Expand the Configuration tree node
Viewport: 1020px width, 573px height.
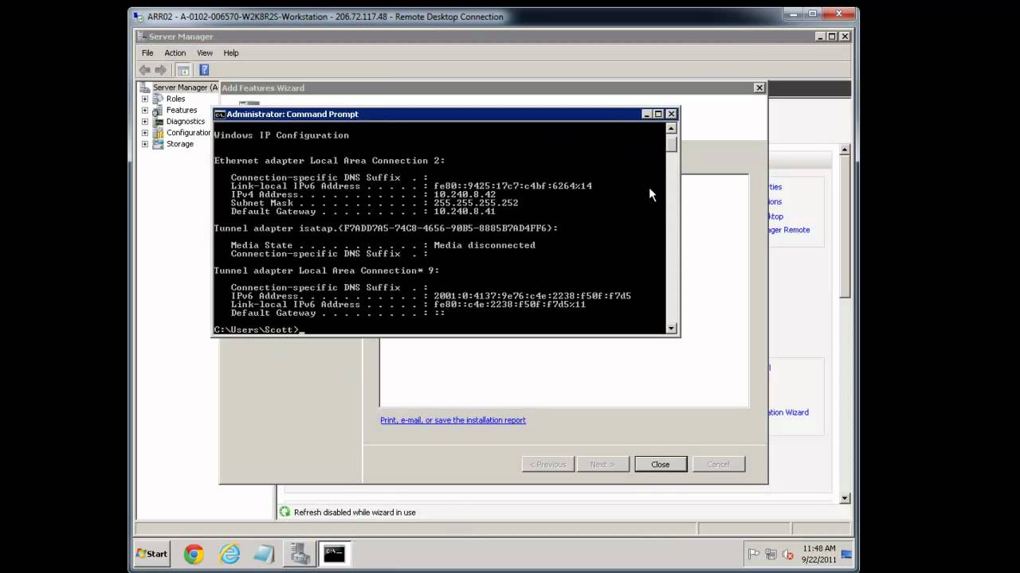click(145, 133)
